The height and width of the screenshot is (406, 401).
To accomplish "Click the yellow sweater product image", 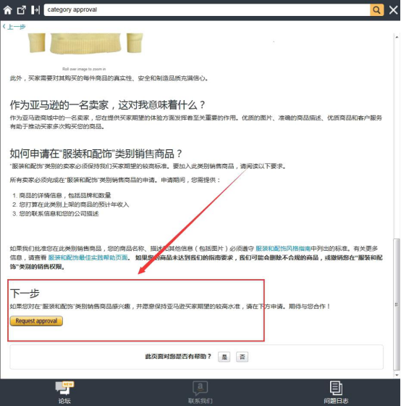I will [x=86, y=43].
